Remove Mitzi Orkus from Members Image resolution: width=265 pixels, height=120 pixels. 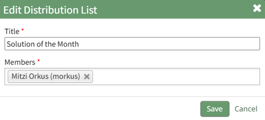pyautogui.click(x=87, y=77)
